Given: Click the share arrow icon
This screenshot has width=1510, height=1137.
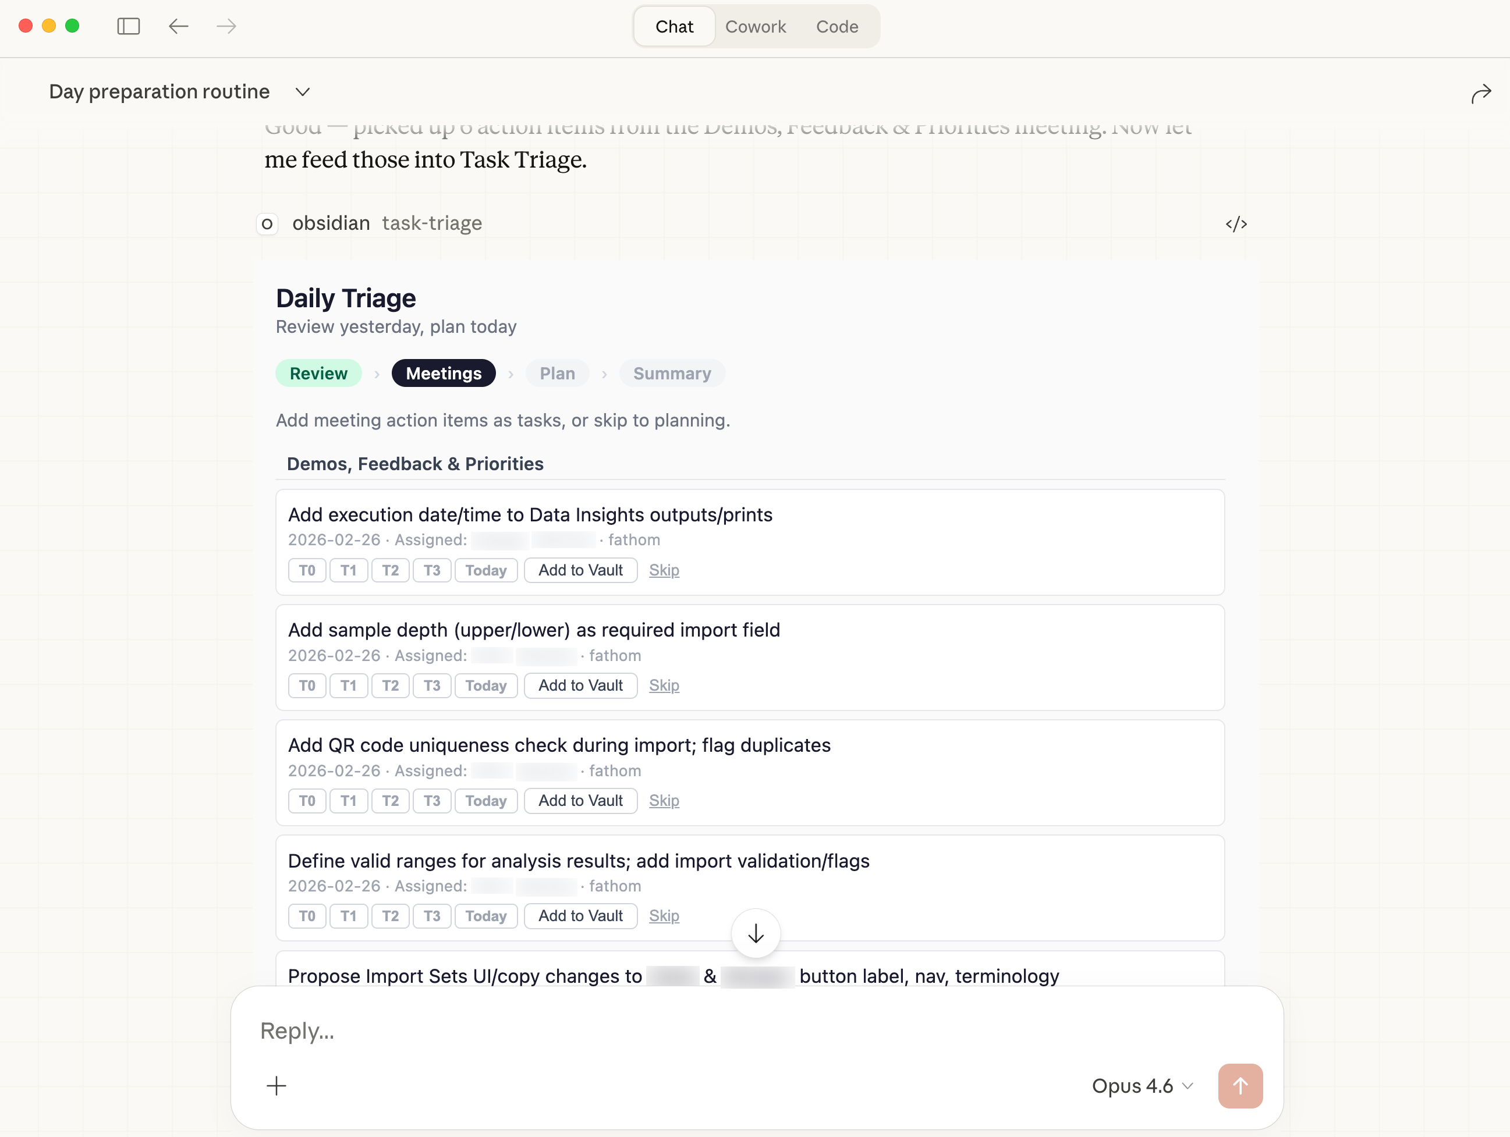Looking at the screenshot, I should pos(1481,93).
